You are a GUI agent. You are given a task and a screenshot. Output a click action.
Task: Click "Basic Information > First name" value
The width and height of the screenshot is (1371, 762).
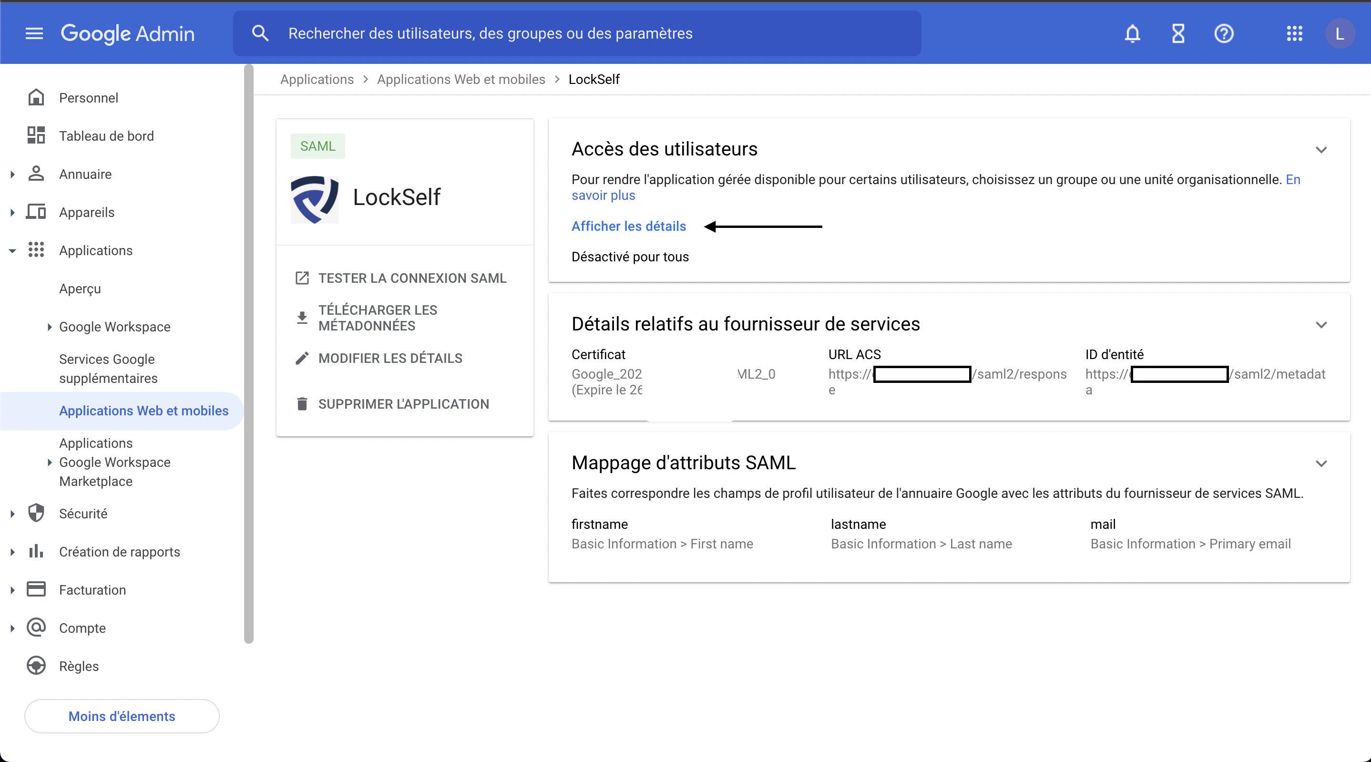(x=662, y=544)
